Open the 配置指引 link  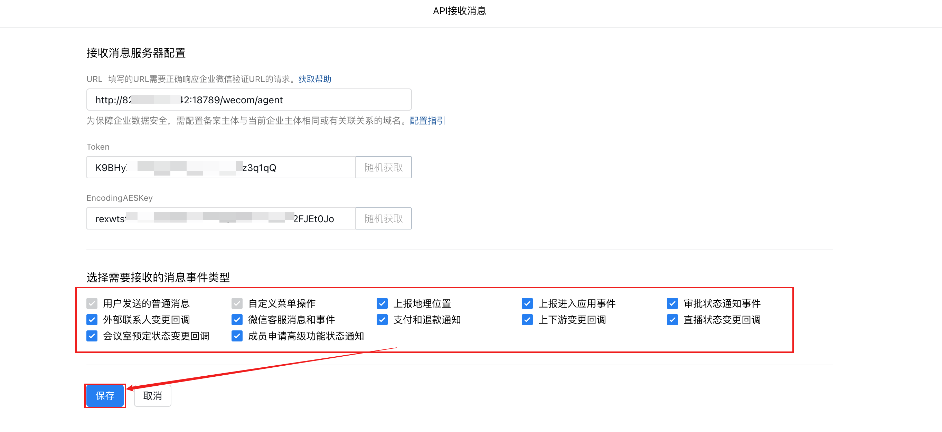(x=427, y=121)
